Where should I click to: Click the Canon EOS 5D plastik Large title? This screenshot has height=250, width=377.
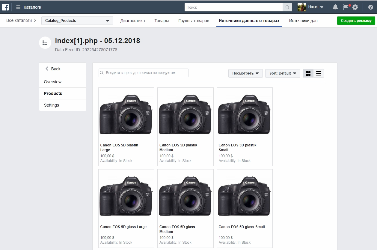[119, 148]
